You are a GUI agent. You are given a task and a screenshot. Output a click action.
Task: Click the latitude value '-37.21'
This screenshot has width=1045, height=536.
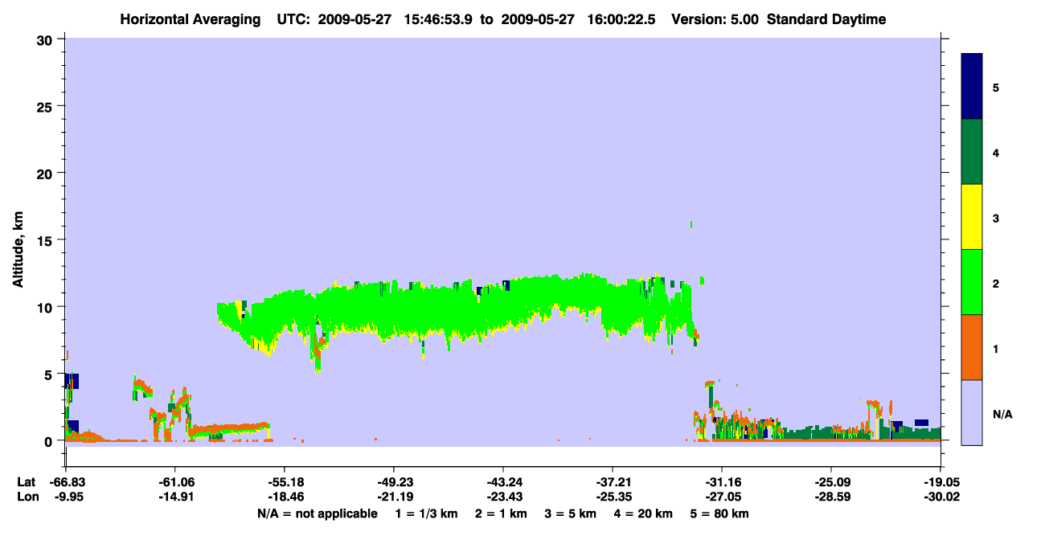612,482
